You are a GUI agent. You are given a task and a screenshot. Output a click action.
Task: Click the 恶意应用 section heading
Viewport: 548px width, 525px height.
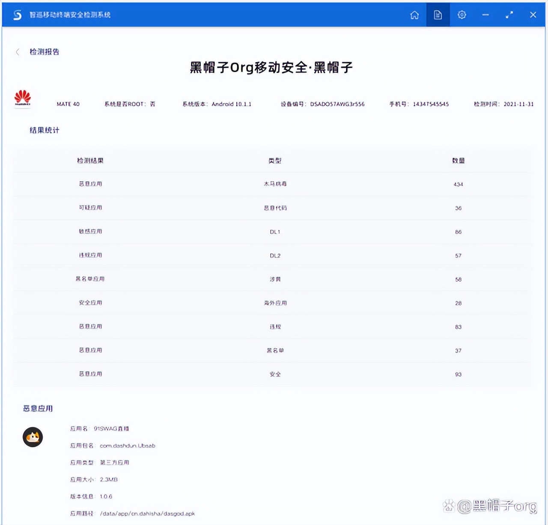38,409
